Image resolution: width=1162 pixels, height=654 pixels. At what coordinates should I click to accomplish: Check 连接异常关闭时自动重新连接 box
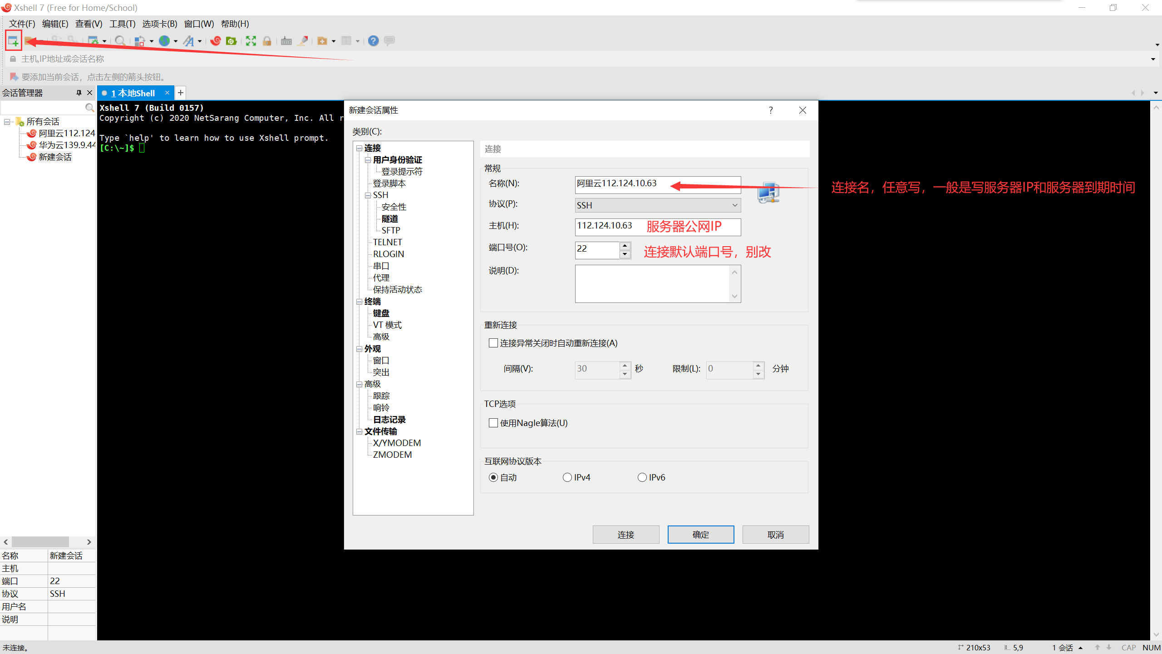point(493,343)
